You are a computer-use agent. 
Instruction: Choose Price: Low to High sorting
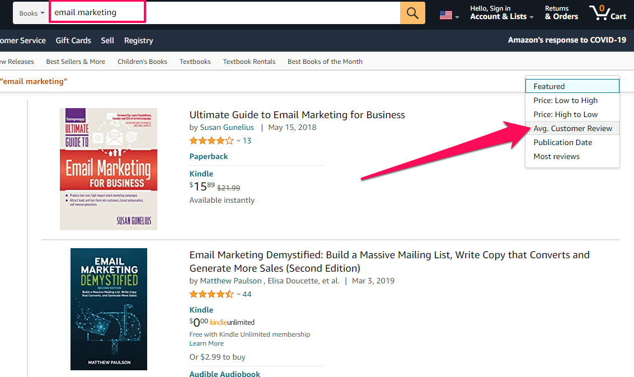coord(565,100)
